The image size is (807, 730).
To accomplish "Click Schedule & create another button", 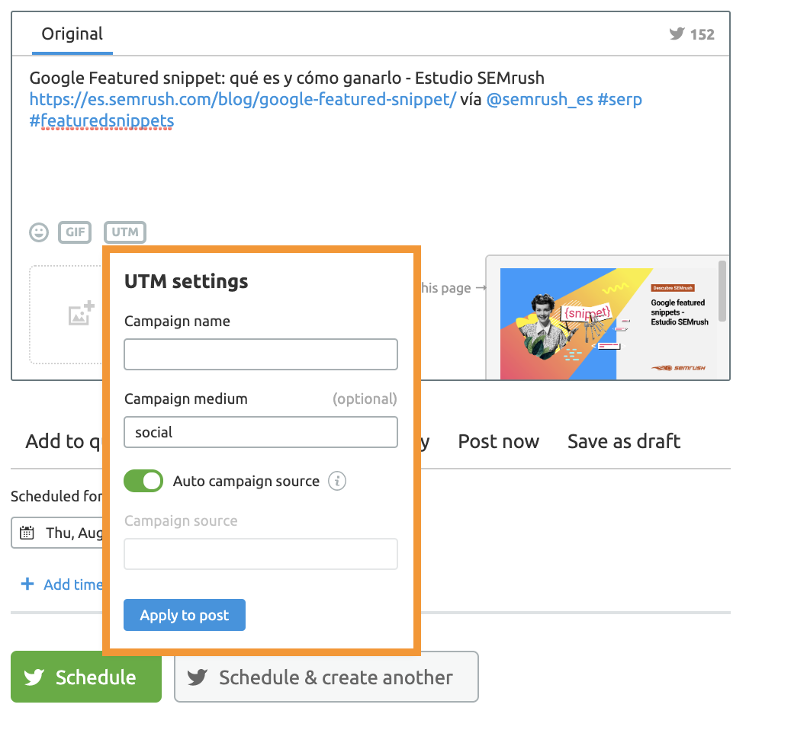I will (x=326, y=677).
